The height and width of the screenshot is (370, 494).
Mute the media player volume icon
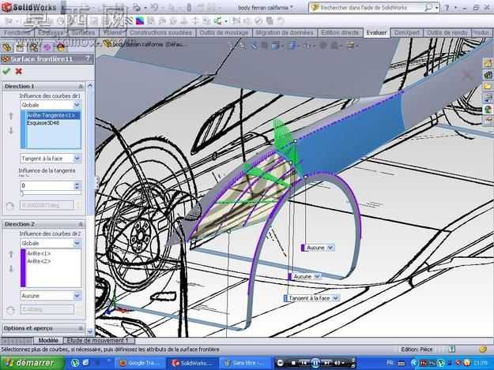point(338,363)
